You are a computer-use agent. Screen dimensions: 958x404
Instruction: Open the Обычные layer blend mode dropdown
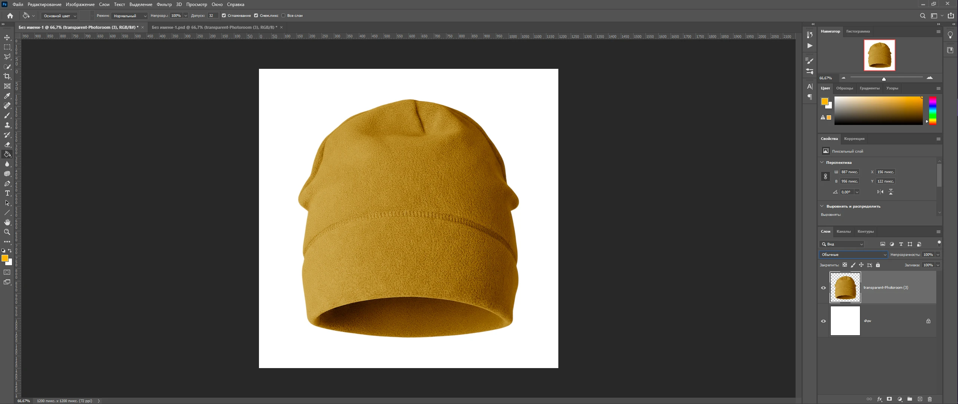tap(853, 255)
